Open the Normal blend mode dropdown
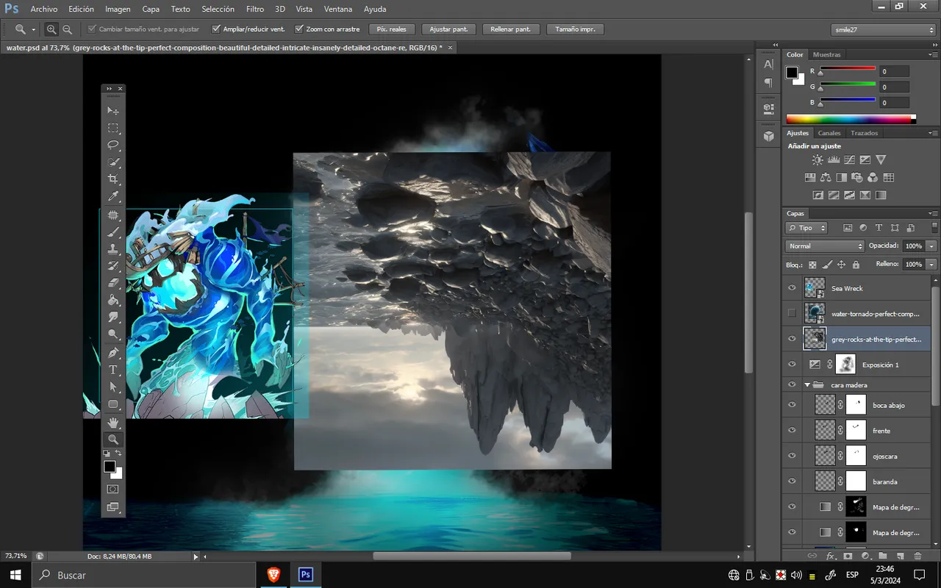This screenshot has height=588, width=941. coord(825,246)
